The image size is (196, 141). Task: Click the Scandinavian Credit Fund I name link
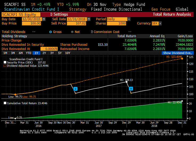pyautogui.click(x=32, y=9)
